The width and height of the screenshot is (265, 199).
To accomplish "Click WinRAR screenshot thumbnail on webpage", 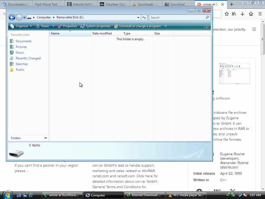I will [x=234, y=73].
